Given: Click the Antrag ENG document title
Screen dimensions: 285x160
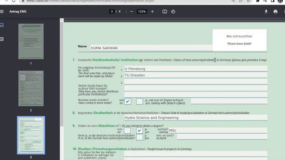Looking at the screenshot, I should (x=18, y=12).
